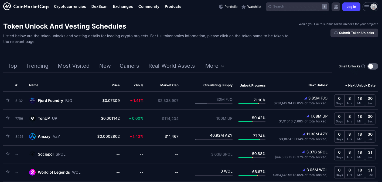Click the Sociapol 50.88% unlock progress bar
The width and height of the screenshot is (382, 182).
[252, 157]
